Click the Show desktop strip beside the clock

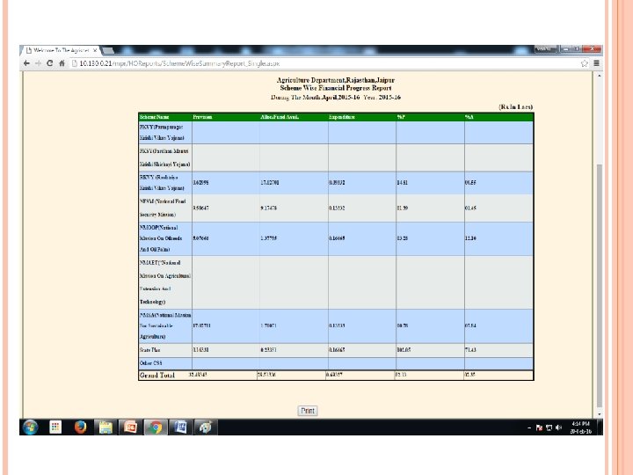point(600,427)
